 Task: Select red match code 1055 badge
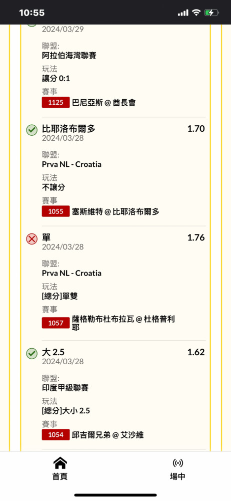(x=55, y=211)
